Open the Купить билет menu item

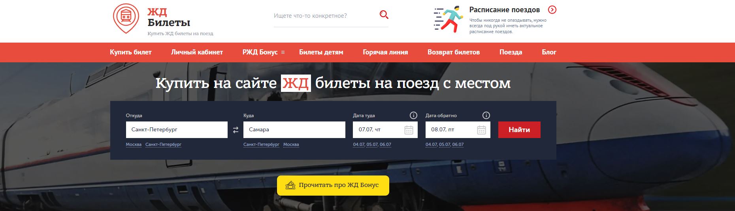pyautogui.click(x=131, y=52)
